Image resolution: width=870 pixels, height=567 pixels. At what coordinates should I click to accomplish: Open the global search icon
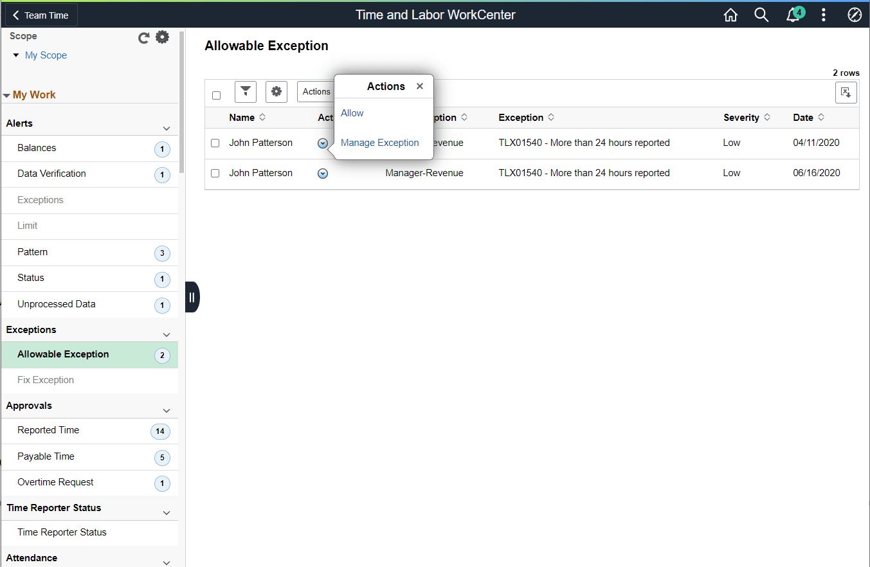pyautogui.click(x=761, y=14)
